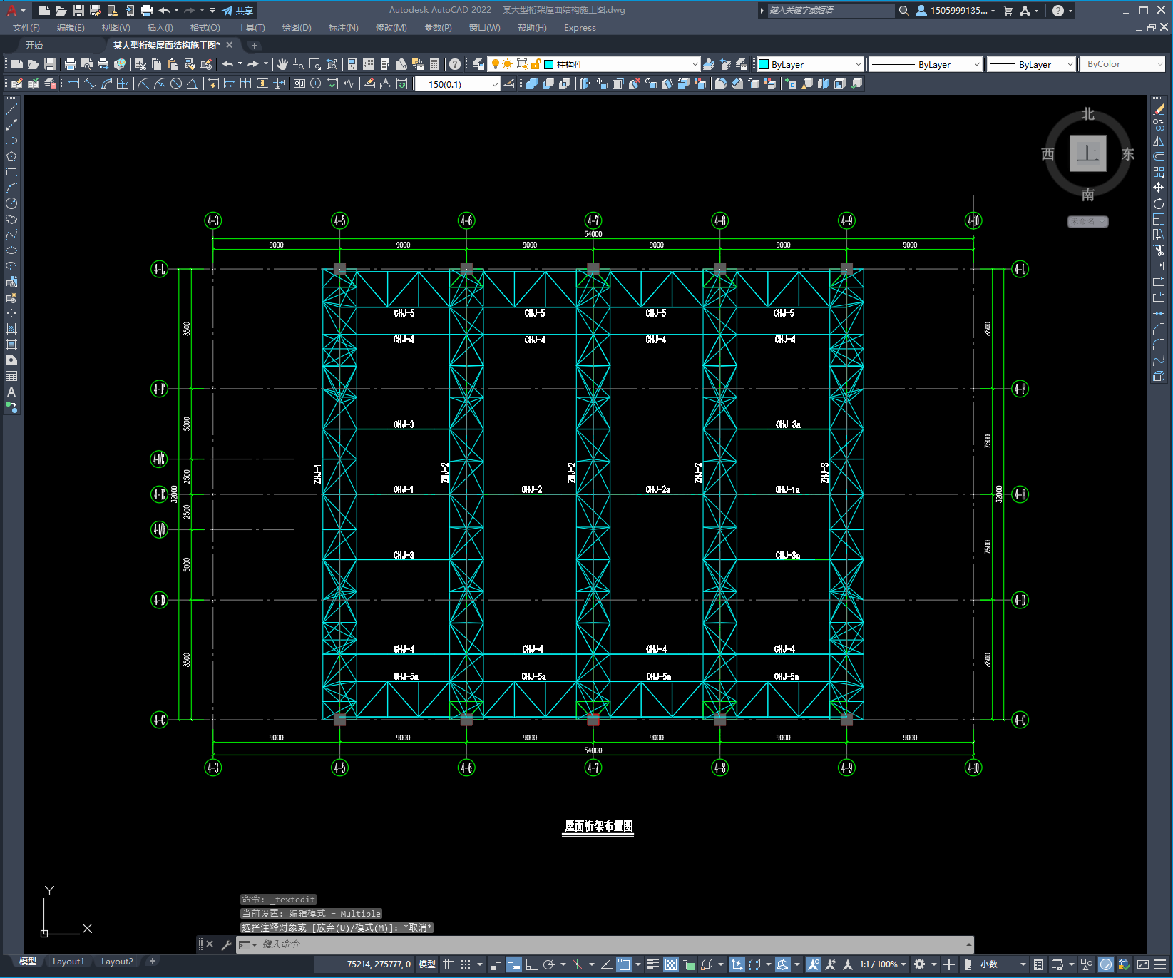
Task: Click the user account 1505999135
Action: (956, 10)
